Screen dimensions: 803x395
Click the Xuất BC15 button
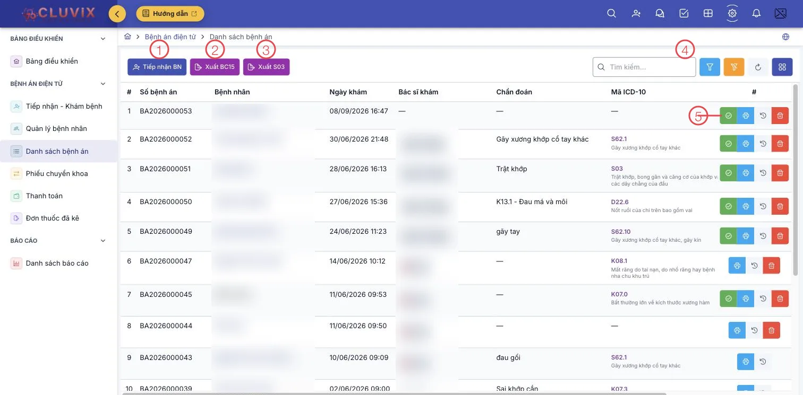[215, 67]
